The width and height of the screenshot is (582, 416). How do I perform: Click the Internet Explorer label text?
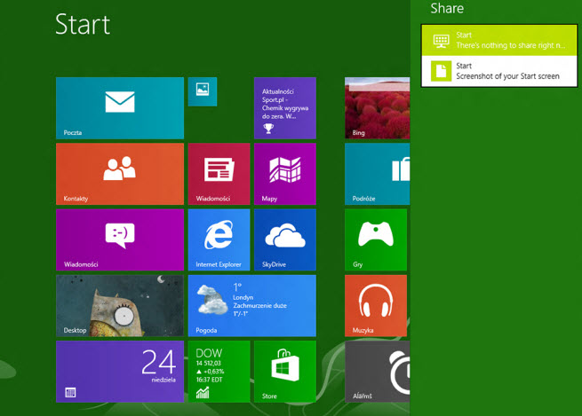point(219,264)
